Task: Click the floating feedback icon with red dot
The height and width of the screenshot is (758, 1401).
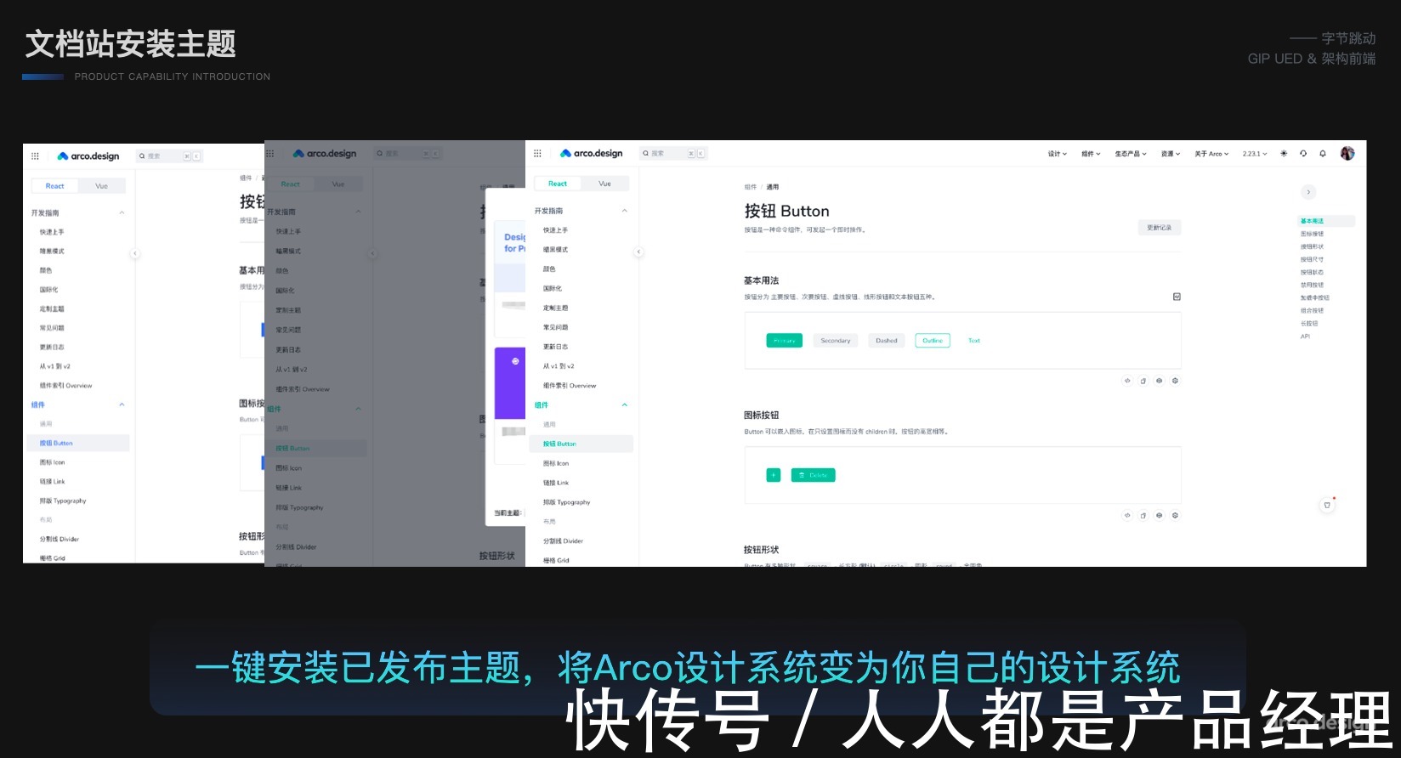Action: click(1327, 505)
